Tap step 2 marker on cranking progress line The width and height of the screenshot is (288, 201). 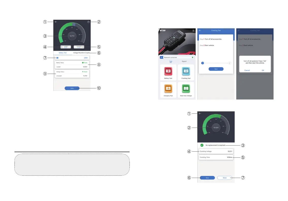coord(229,63)
